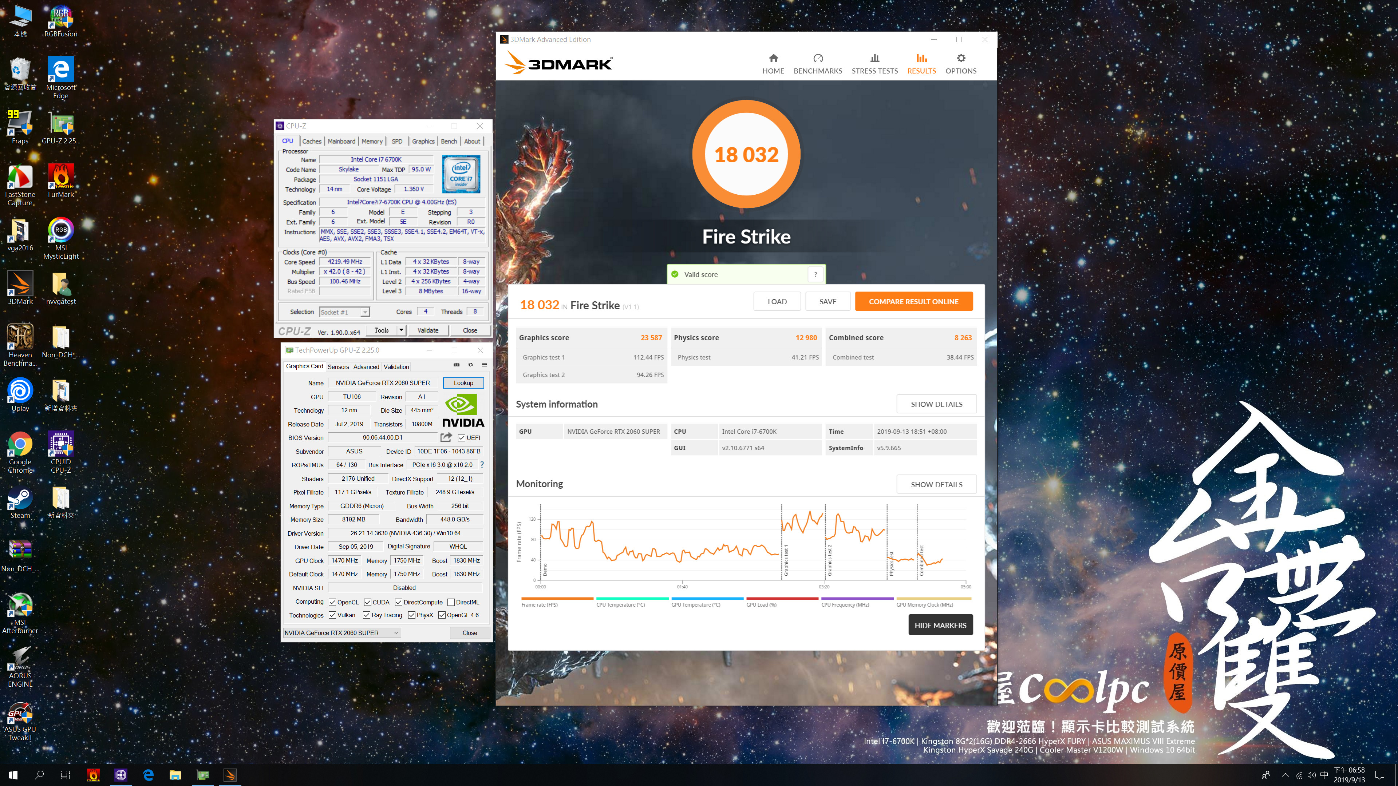This screenshot has height=786, width=1398.
Task: Open Heaven Benchmark desktop icon
Action: 20,345
